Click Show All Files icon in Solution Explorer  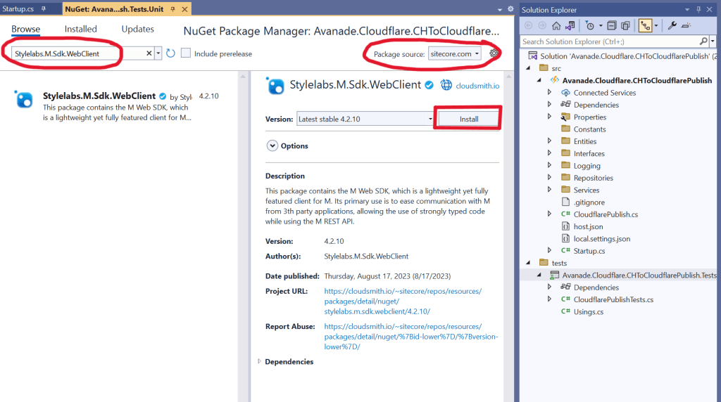(625, 25)
